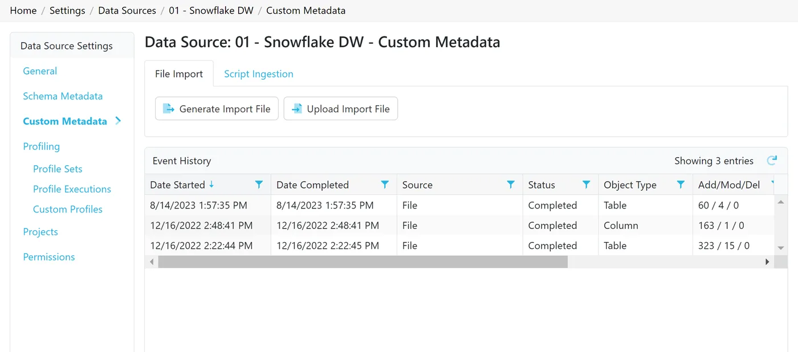This screenshot has height=352, width=798.
Task: Select the 12/16/2022 2:22:44 PM started cell
Action: pos(208,245)
